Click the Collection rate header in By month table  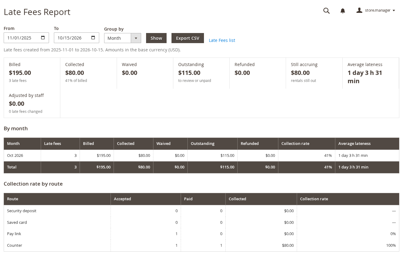click(307, 143)
